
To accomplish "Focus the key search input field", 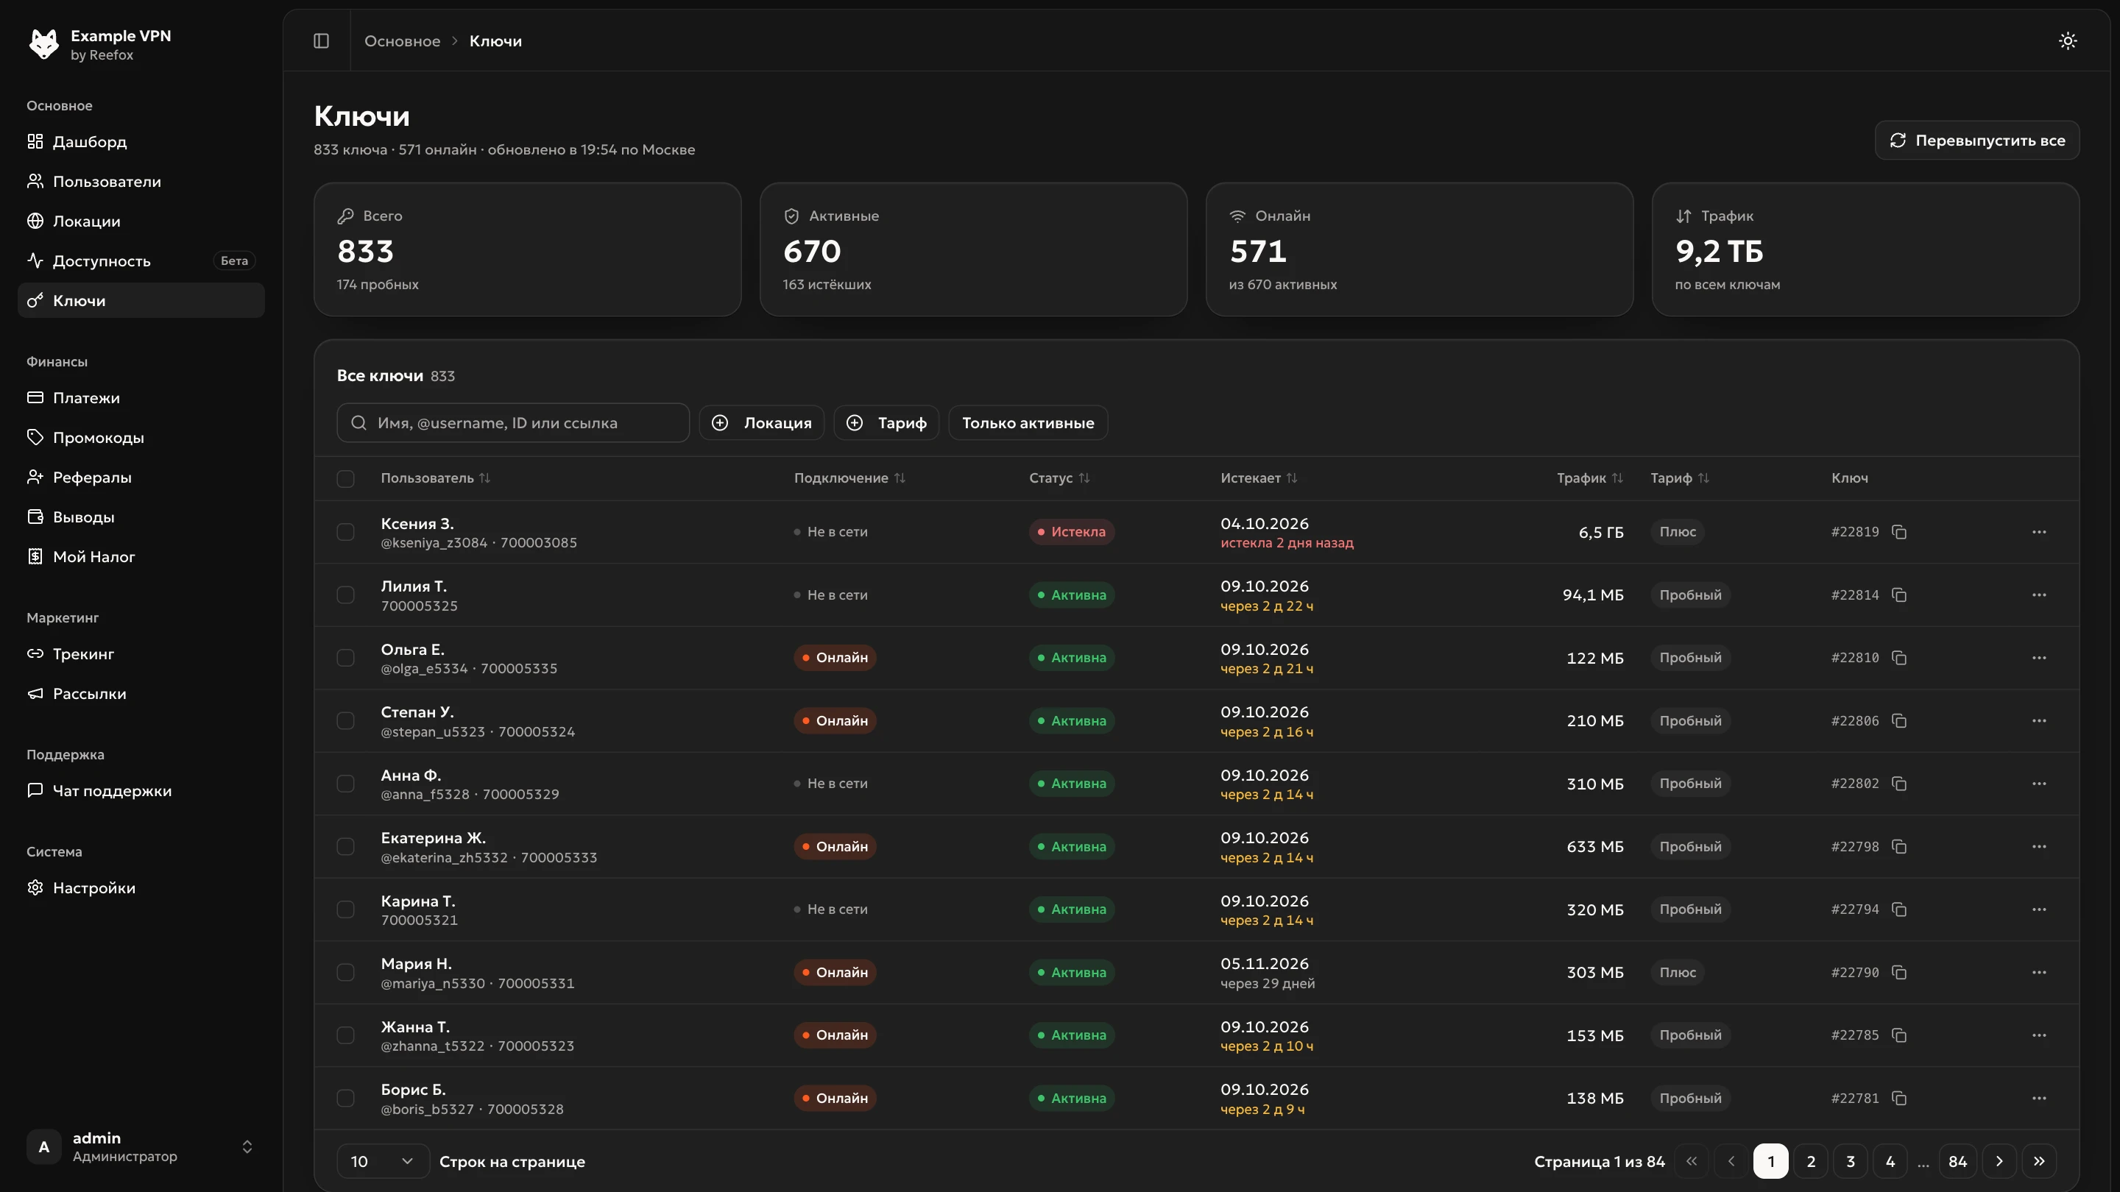I will coord(513,423).
